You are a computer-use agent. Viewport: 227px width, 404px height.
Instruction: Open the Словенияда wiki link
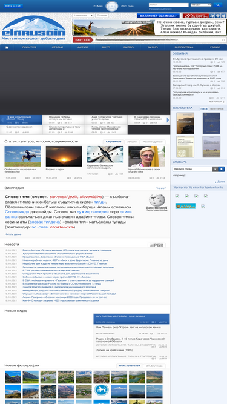tap(17, 212)
